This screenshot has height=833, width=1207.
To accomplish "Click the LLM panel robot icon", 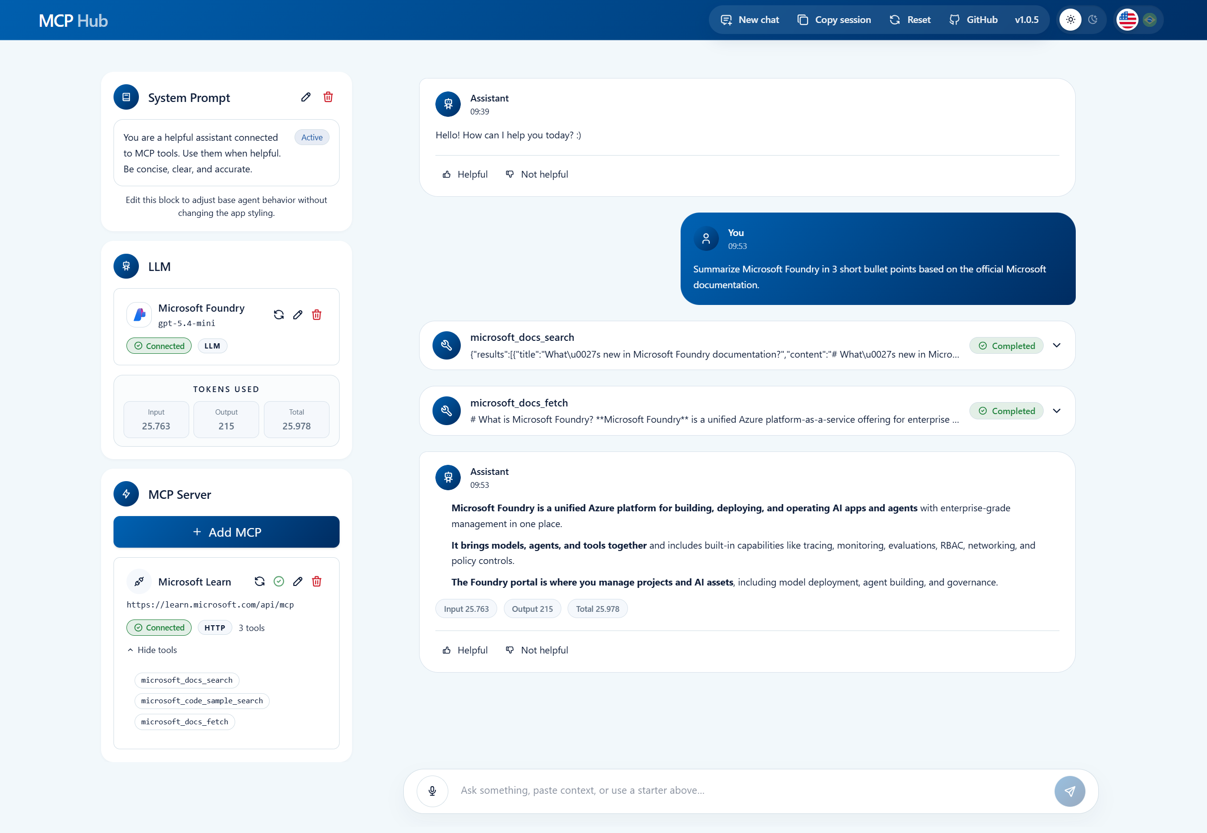I will click(x=126, y=266).
